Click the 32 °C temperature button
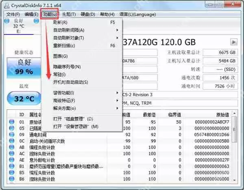 (24, 98)
